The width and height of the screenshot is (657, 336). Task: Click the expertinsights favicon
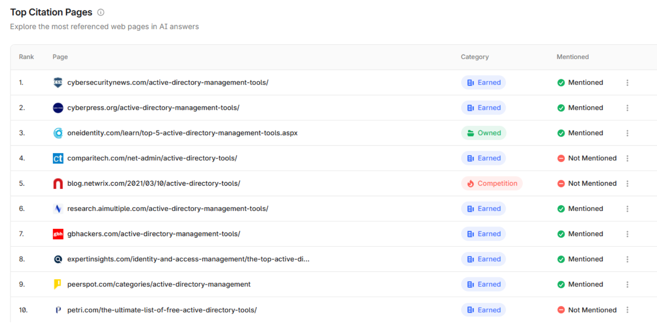[58, 259]
